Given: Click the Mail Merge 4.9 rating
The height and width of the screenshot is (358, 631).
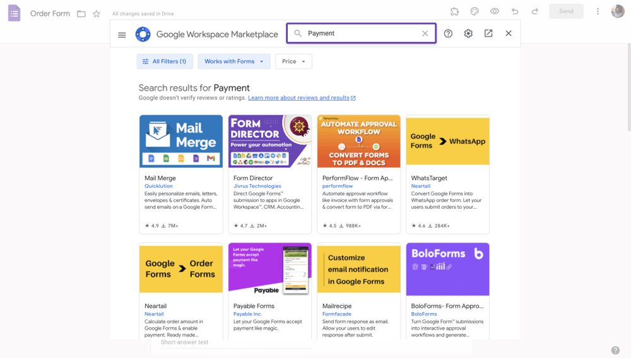Looking at the screenshot, I should (151, 226).
